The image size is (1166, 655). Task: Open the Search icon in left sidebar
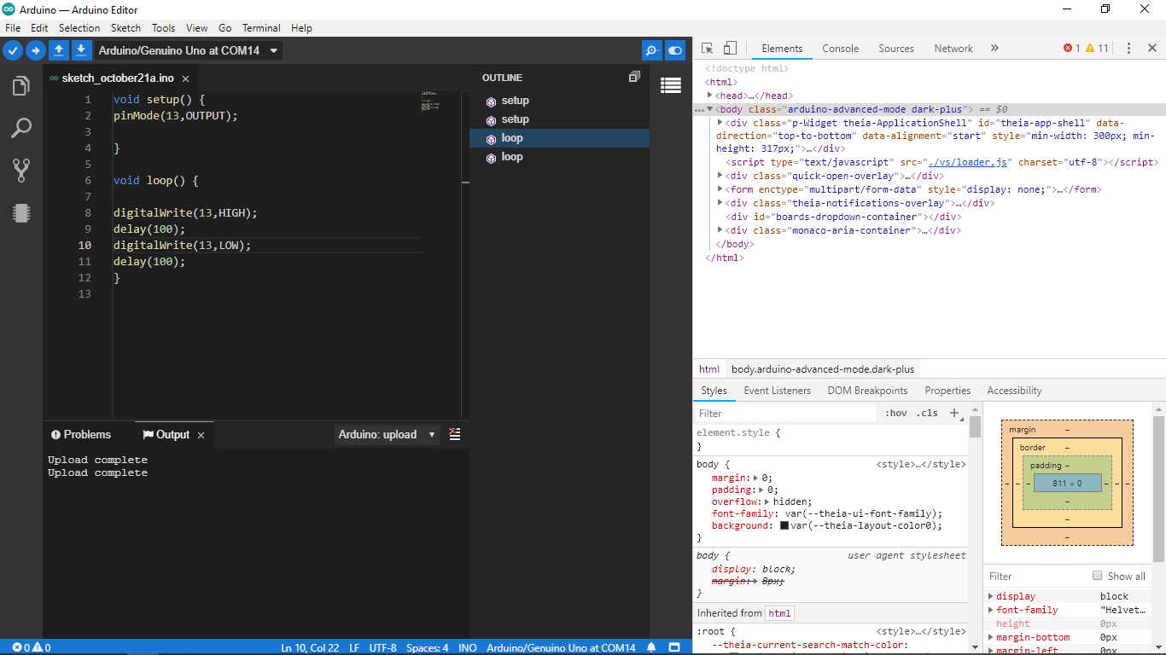point(21,128)
